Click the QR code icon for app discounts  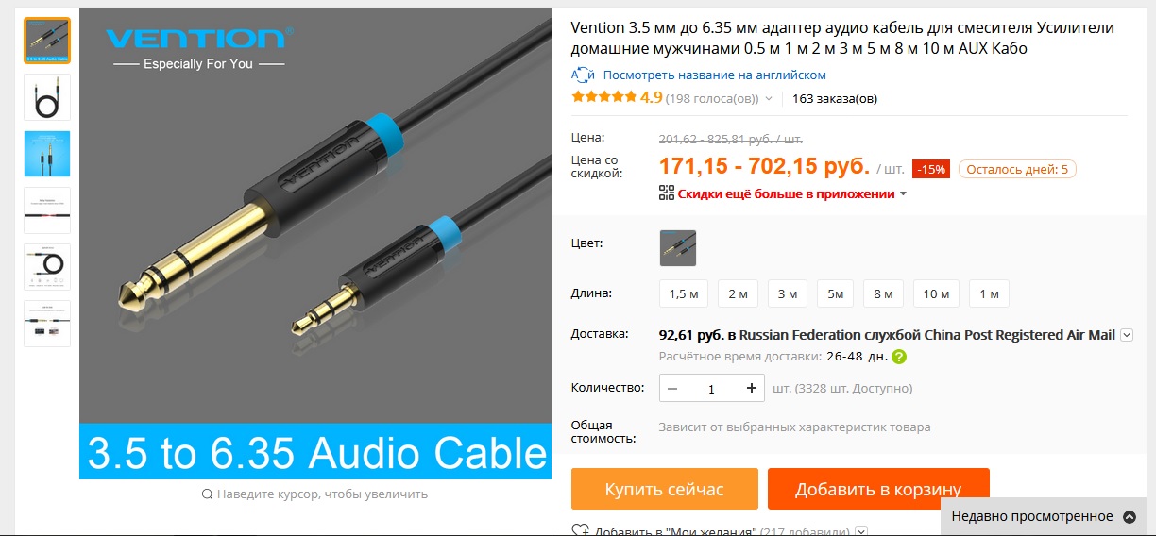pos(667,193)
